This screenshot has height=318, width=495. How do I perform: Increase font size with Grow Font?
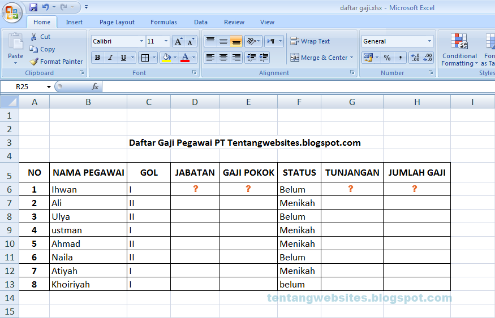[178, 41]
